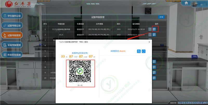This screenshot has height=105, width=208.
Task: Open the 学生操作记录 sidebar item
Action: point(12,16)
